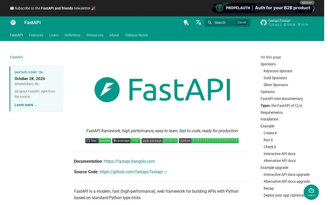This screenshot has height=205, width=328.
Task: Open the Features tab
Action: (x=36, y=35)
